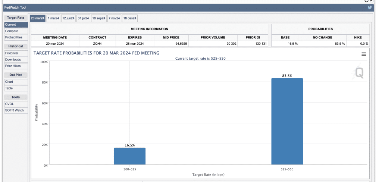Open the Prior Hikes sidebar item

16,66
